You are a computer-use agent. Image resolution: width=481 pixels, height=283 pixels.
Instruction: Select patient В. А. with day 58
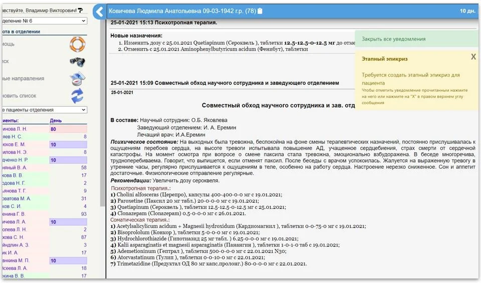point(45,167)
